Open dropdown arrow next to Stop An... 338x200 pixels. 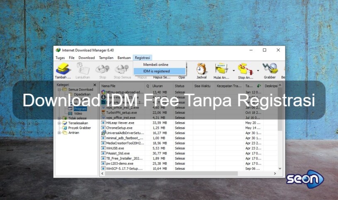coord(258,70)
